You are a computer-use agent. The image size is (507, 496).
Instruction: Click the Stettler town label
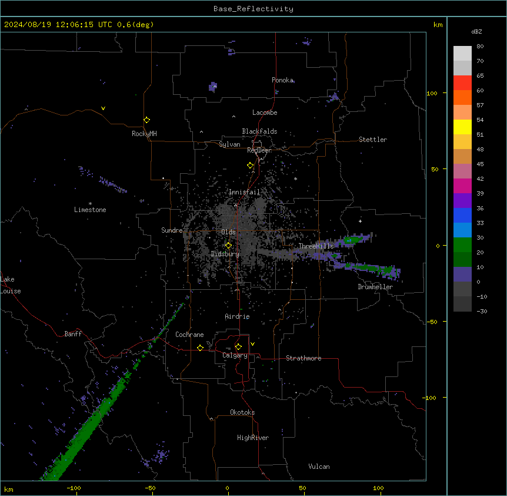coord(373,140)
